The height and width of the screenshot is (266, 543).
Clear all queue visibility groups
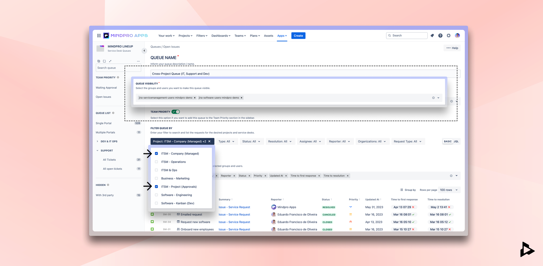(434, 98)
